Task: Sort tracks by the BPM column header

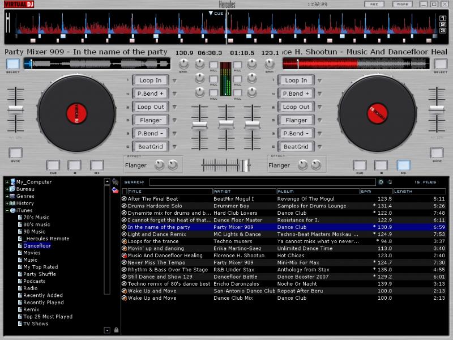Action: [377, 192]
